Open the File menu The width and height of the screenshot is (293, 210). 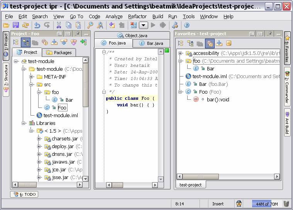pyautogui.click(x=9, y=17)
